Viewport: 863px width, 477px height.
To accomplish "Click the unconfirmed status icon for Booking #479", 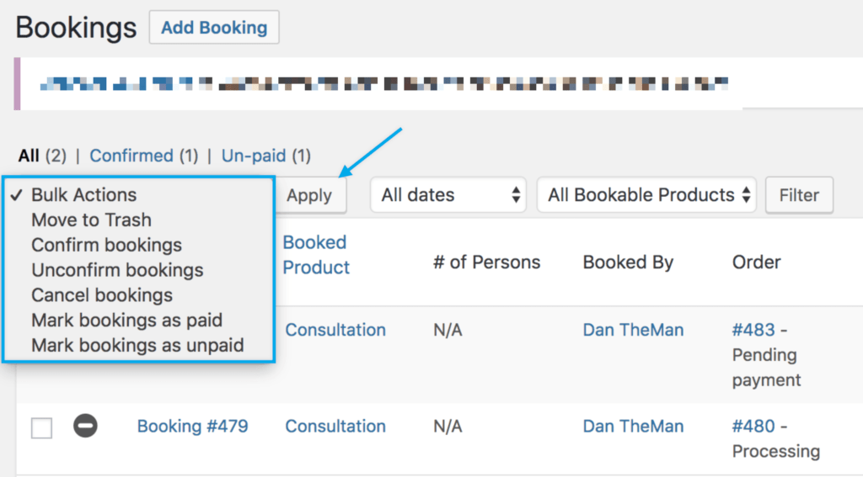I will point(85,426).
